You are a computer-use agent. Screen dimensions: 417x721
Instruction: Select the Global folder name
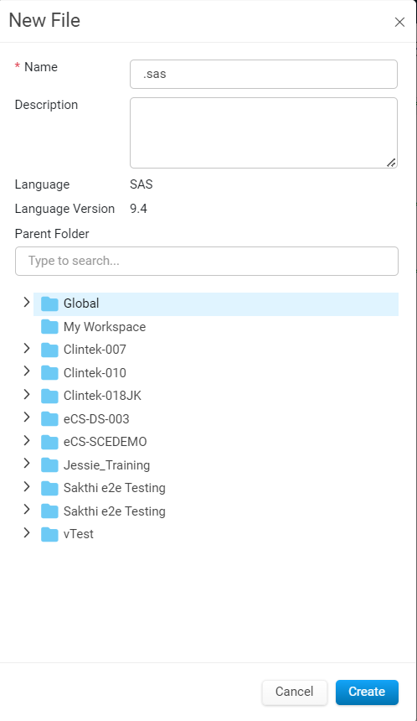pos(81,303)
